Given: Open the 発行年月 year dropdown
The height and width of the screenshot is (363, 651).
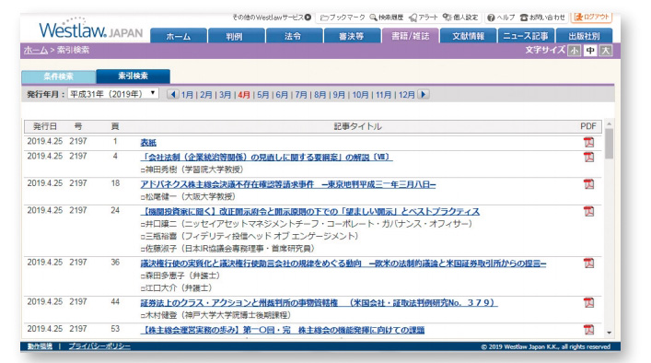Looking at the screenshot, I should point(113,94).
